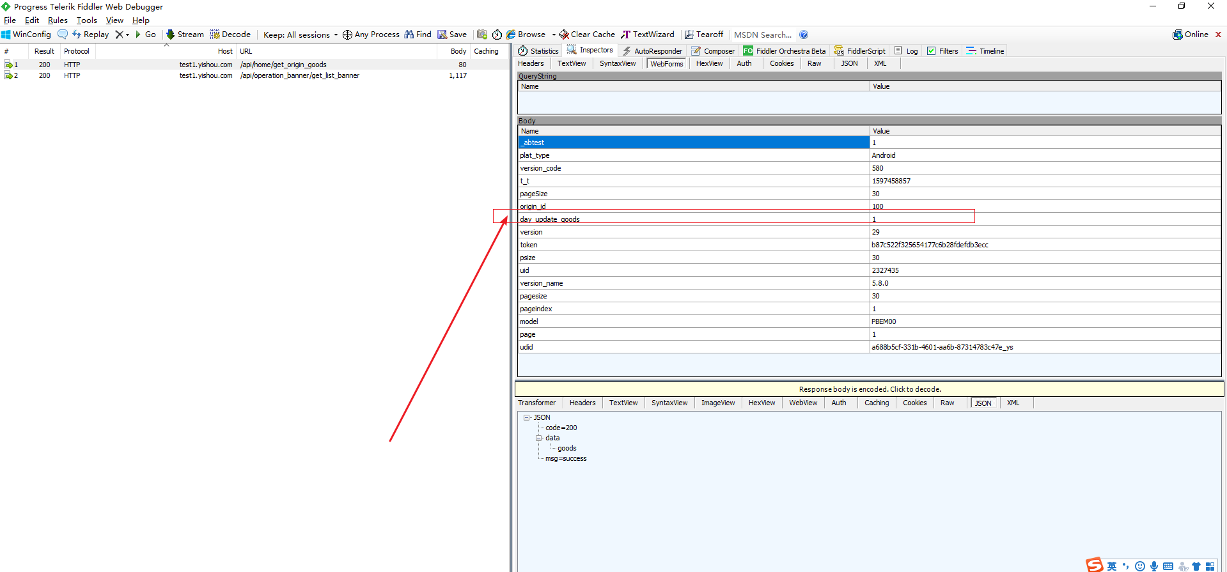Image resolution: width=1227 pixels, height=572 pixels.
Task: Open WinConfig from the toolbar
Action: [x=26, y=35]
